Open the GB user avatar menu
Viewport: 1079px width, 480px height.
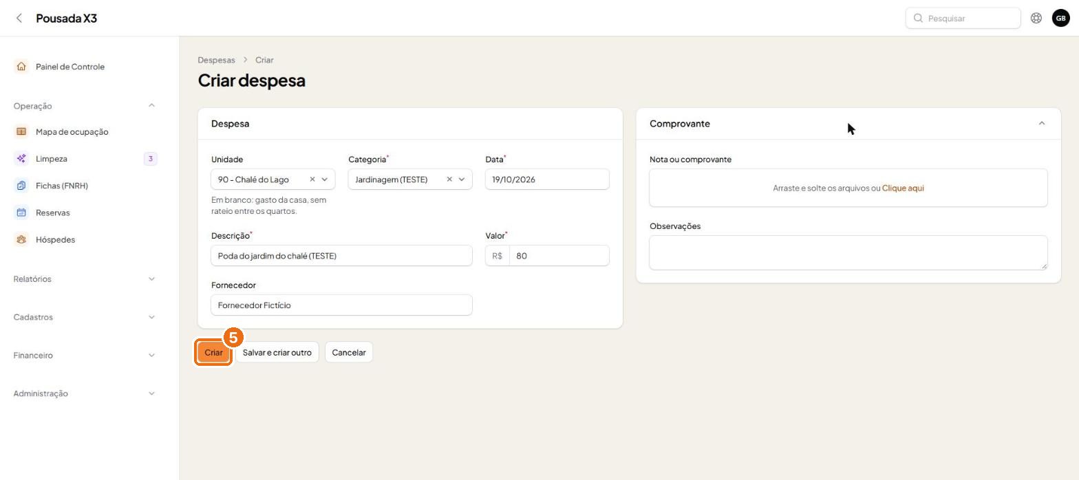(1060, 18)
